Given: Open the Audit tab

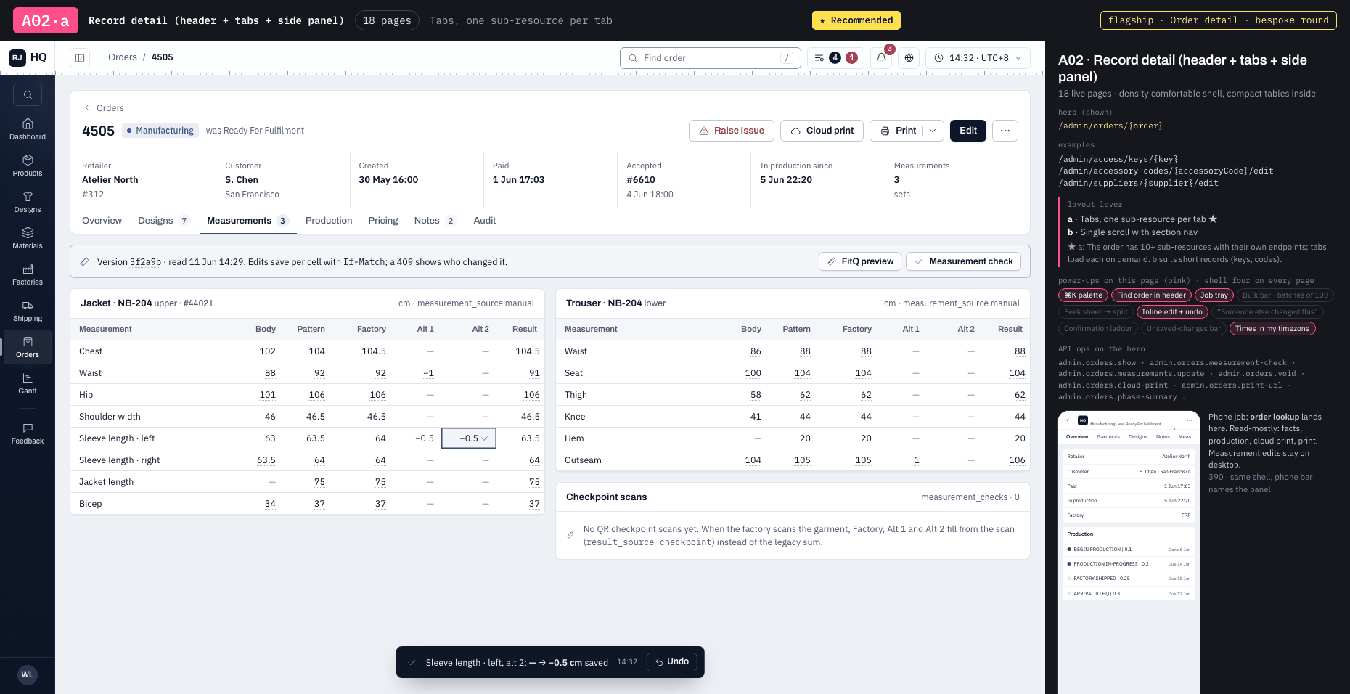Looking at the screenshot, I should point(485,221).
